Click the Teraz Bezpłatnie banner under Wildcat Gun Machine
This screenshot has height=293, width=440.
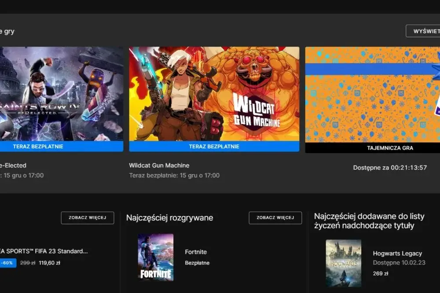click(214, 146)
